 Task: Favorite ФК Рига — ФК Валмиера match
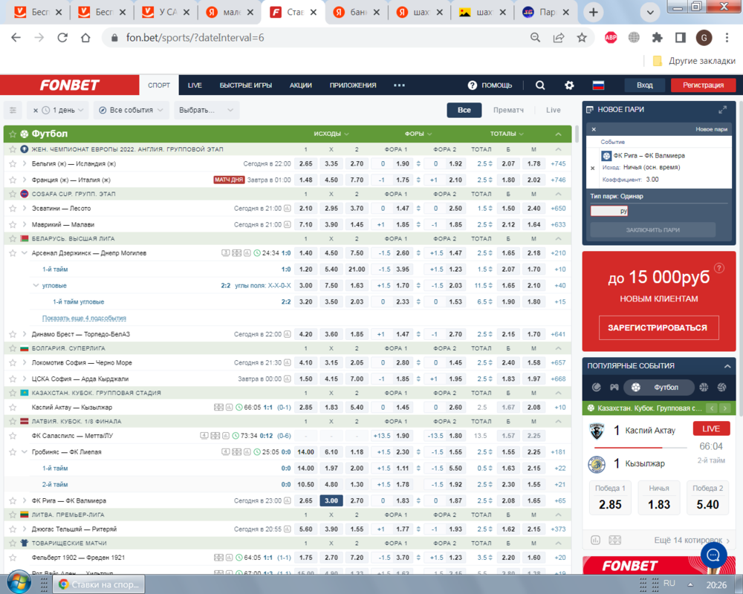tap(13, 500)
